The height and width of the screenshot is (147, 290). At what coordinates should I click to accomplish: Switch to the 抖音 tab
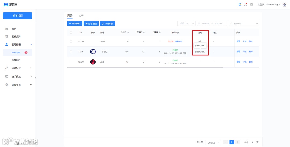pos(70,16)
